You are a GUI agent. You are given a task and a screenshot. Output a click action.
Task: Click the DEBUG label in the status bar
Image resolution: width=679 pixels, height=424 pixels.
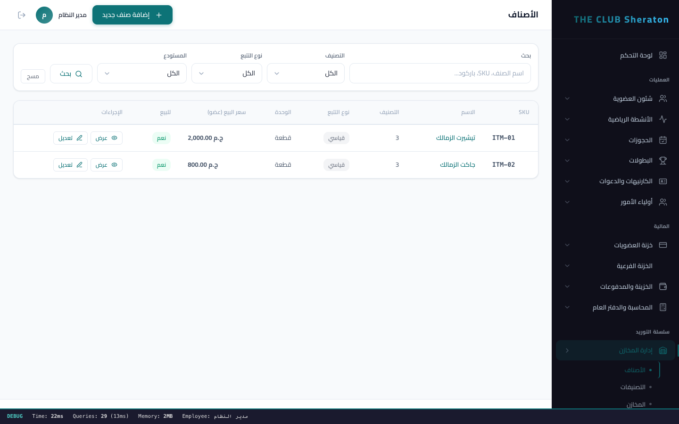pyautogui.click(x=15, y=416)
